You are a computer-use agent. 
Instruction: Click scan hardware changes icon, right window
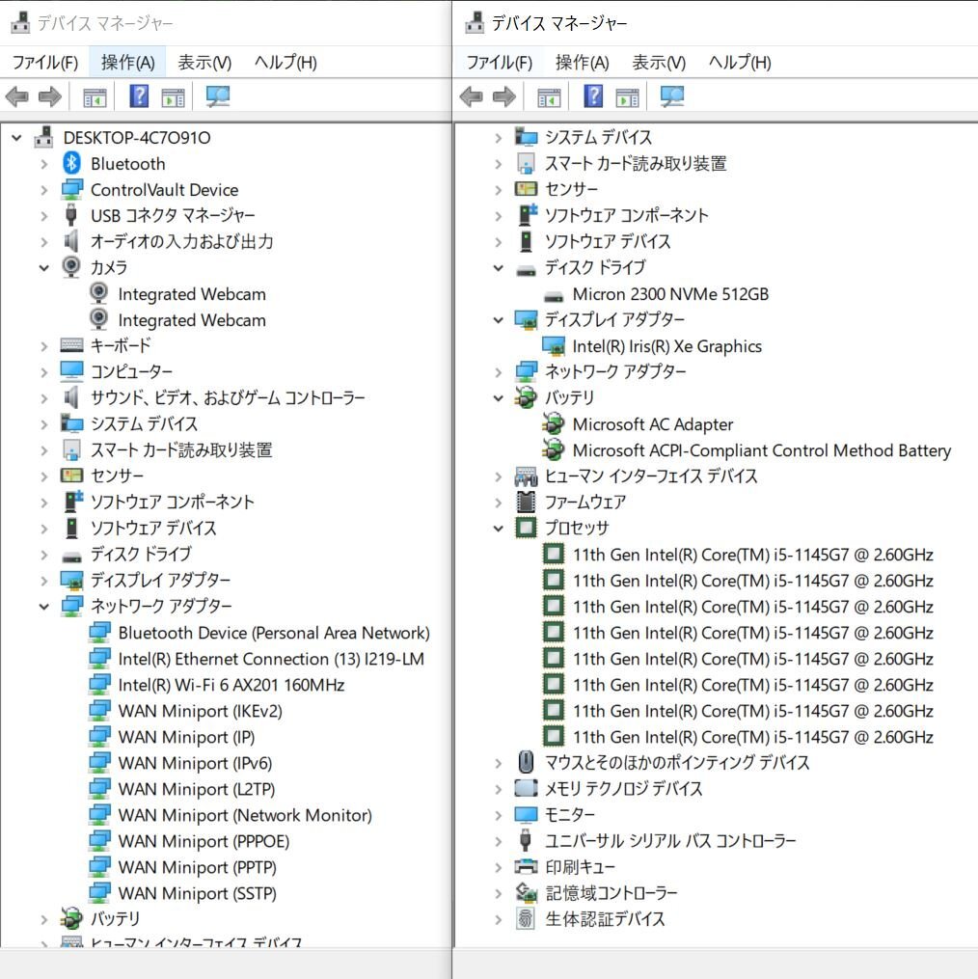672,96
